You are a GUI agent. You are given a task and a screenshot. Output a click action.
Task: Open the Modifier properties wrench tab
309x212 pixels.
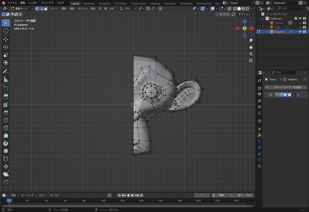[x=260, y=135]
